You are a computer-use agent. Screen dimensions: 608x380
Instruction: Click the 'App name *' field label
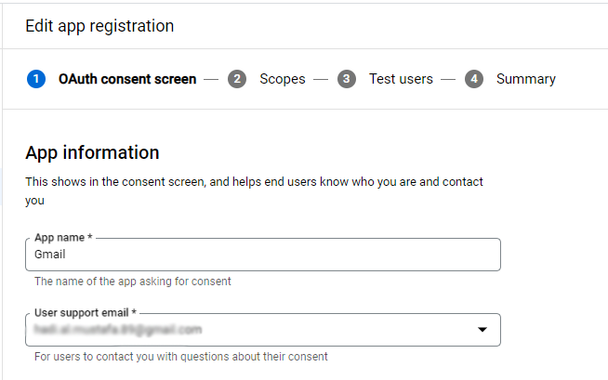pyautogui.click(x=63, y=238)
